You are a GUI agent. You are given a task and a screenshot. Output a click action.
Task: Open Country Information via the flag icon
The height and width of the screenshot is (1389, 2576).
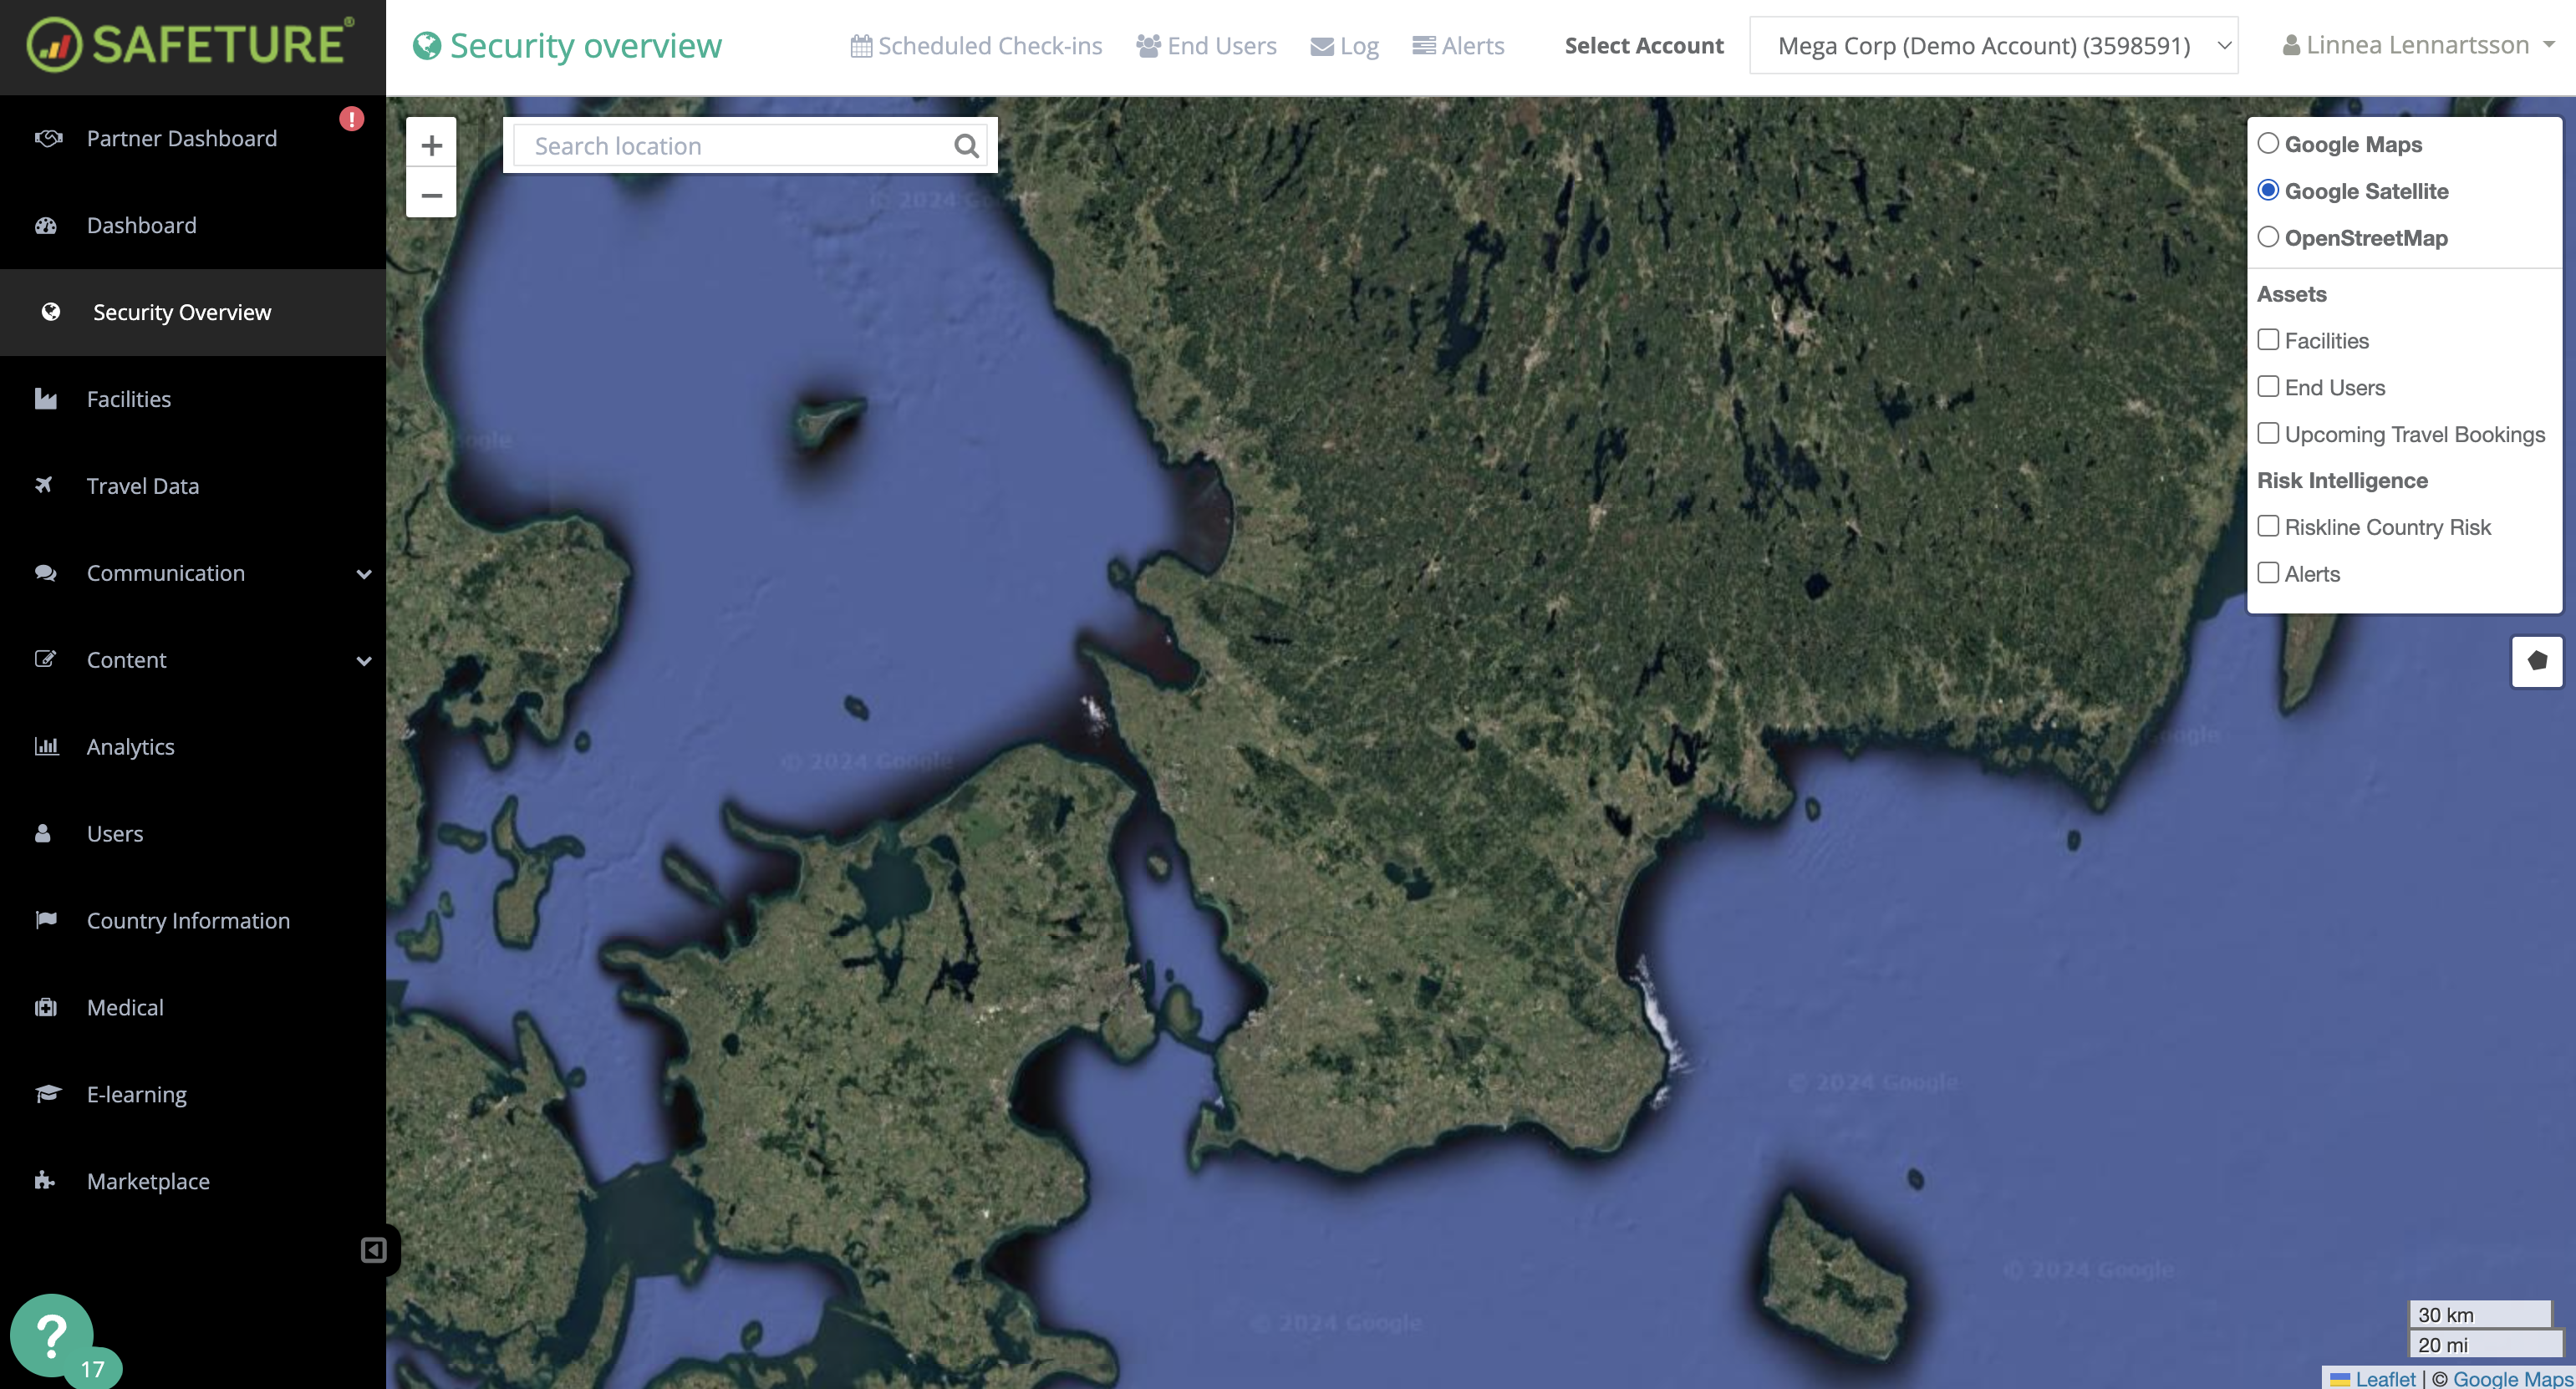coord(46,920)
